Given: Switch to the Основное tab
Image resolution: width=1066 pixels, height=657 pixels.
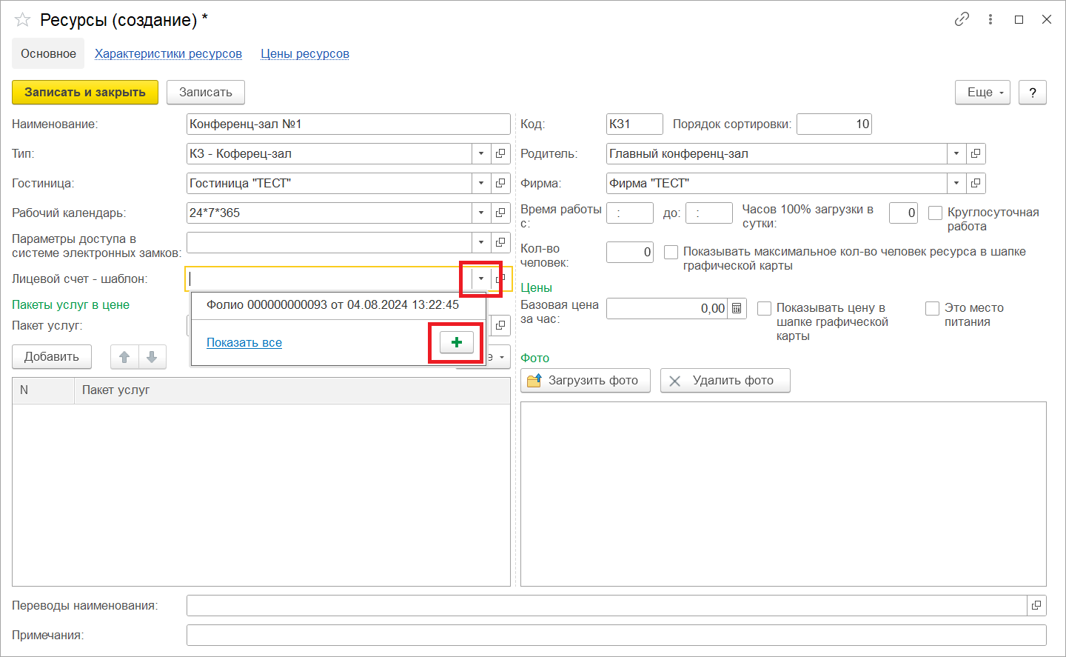Looking at the screenshot, I should click(48, 53).
